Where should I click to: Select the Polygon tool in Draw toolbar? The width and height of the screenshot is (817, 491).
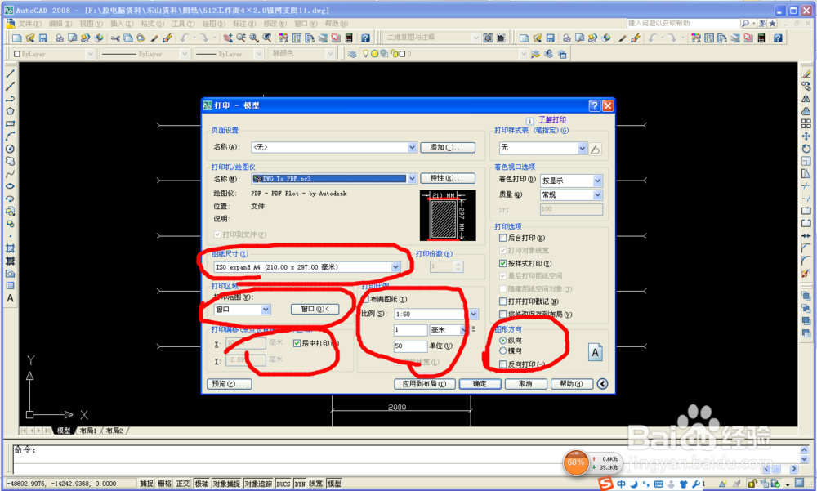[10, 111]
